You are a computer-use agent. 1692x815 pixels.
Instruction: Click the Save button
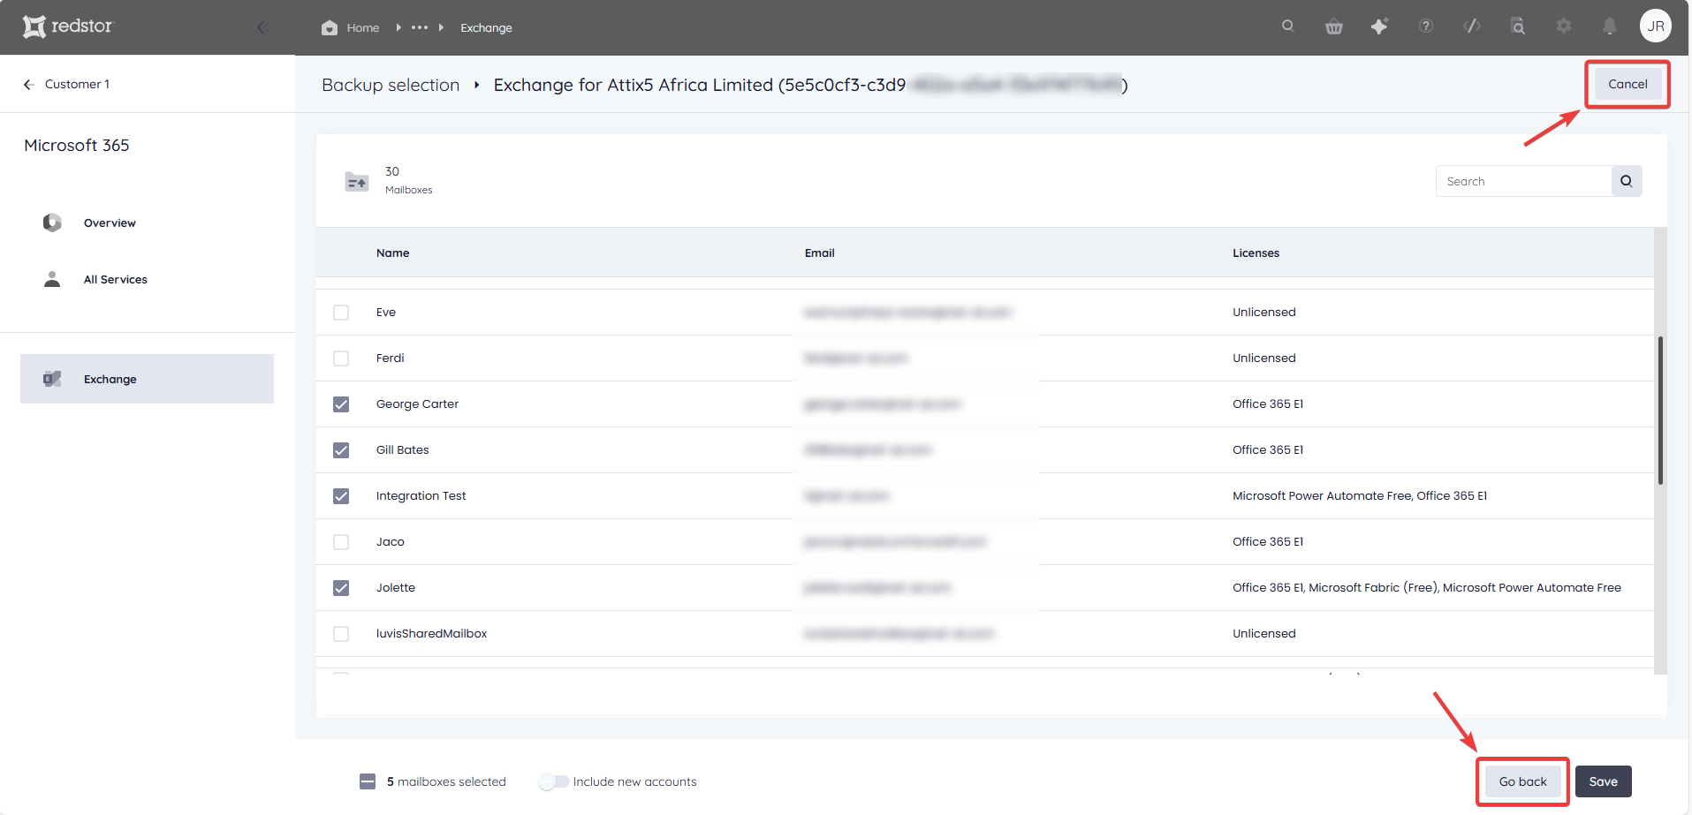(x=1603, y=781)
